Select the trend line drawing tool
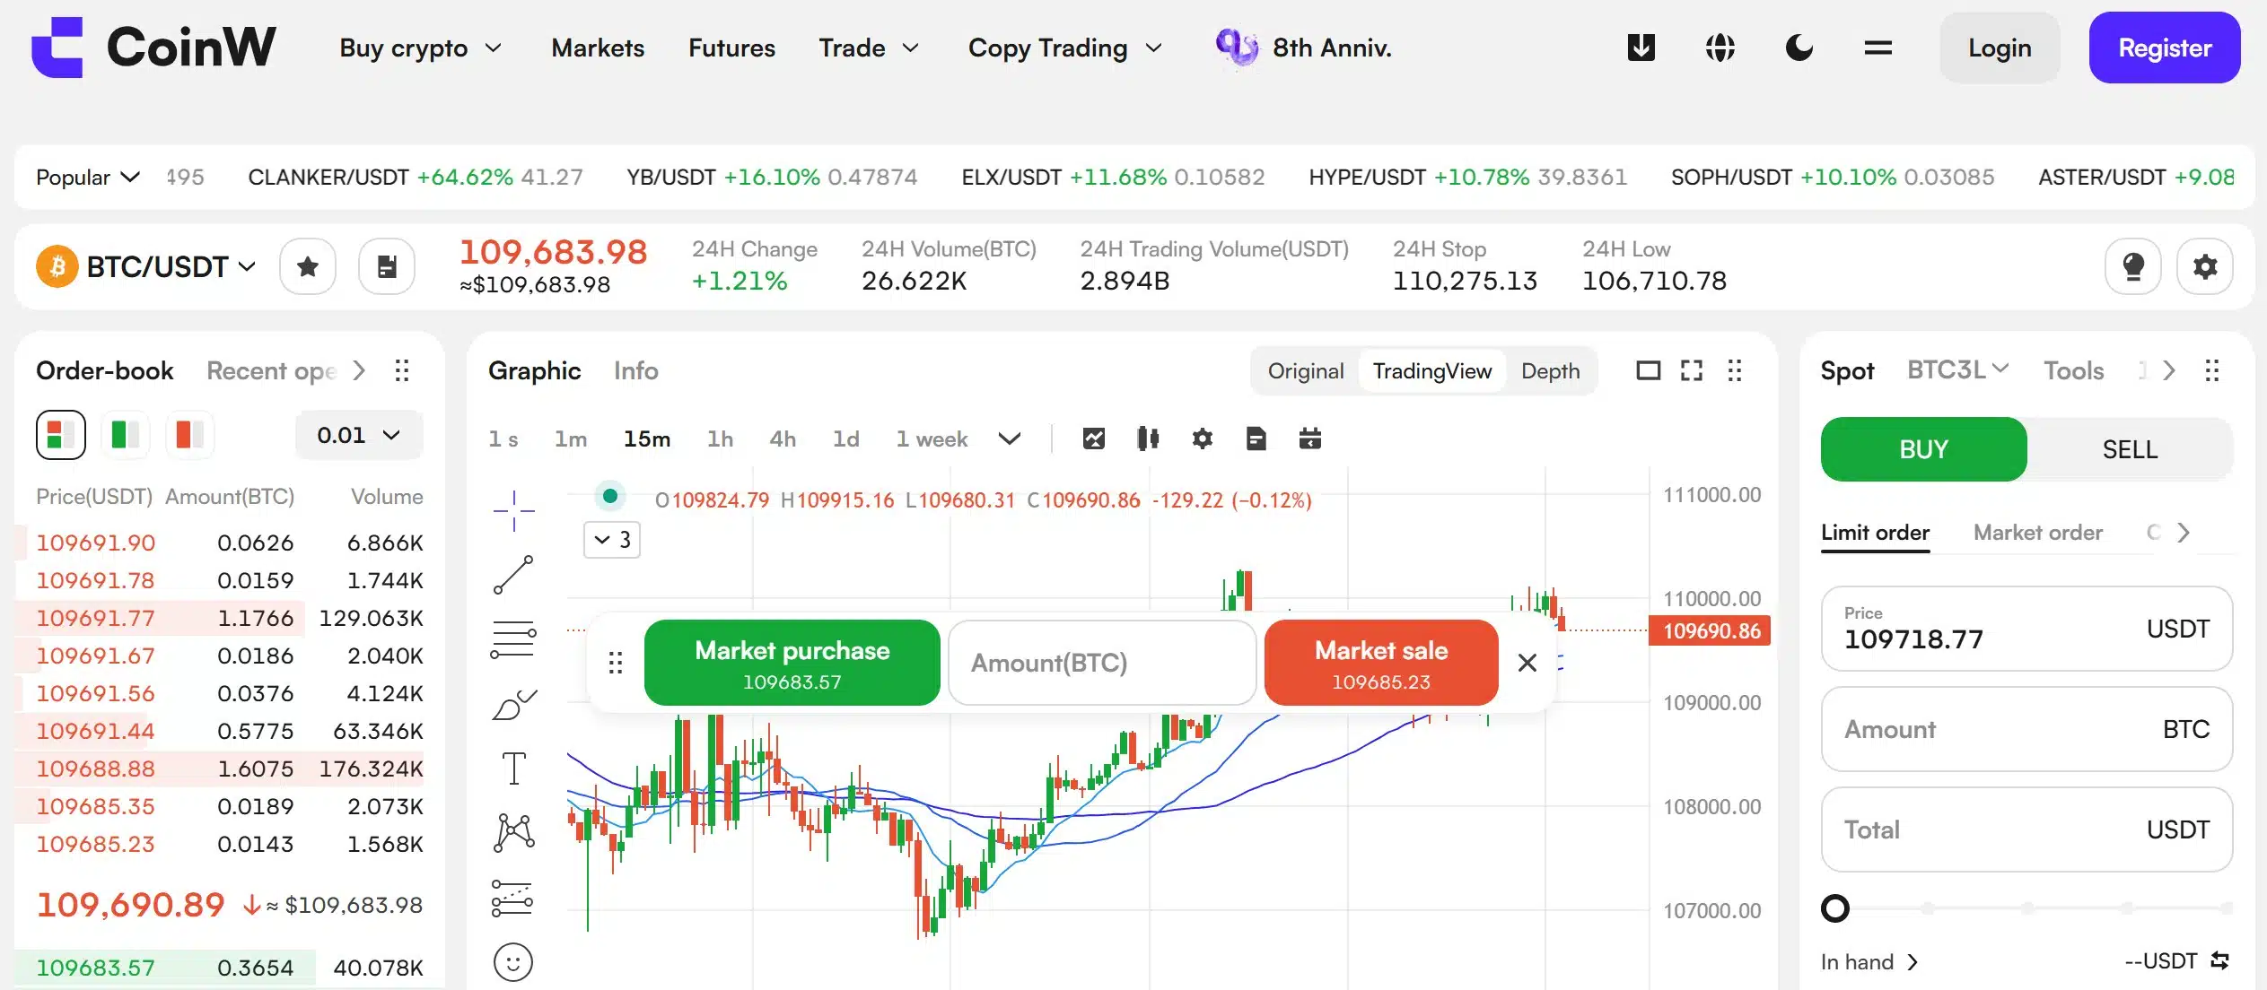The height and width of the screenshot is (990, 2267). point(513,577)
